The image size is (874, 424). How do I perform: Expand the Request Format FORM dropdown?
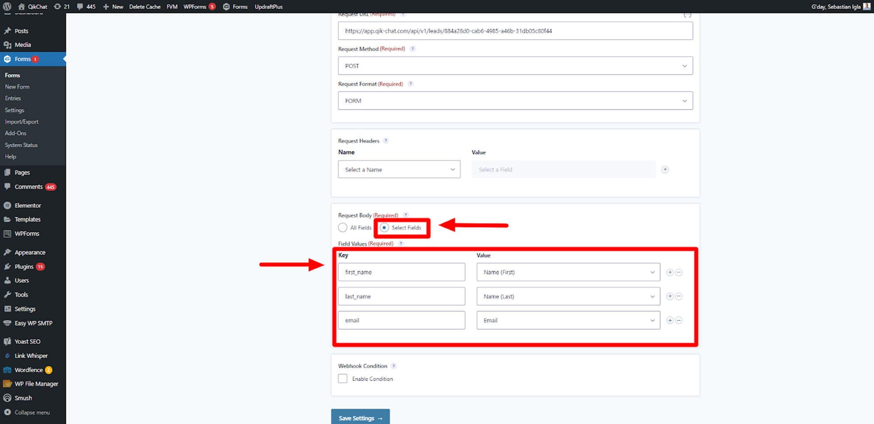click(x=515, y=101)
